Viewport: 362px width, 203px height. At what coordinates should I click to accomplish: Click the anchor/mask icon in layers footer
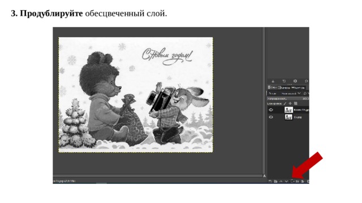(x=303, y=182)
